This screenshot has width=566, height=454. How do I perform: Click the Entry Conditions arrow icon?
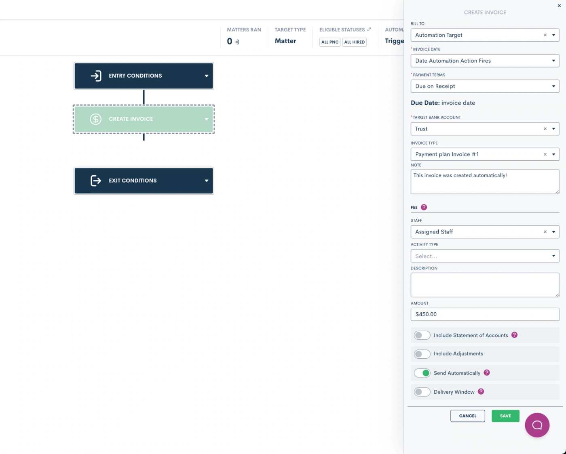pyautogui.click(x=96, y=76)
